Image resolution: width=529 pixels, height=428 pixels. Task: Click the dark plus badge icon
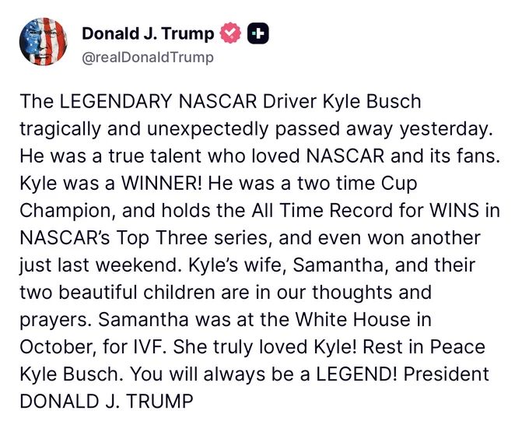[258, 33]
